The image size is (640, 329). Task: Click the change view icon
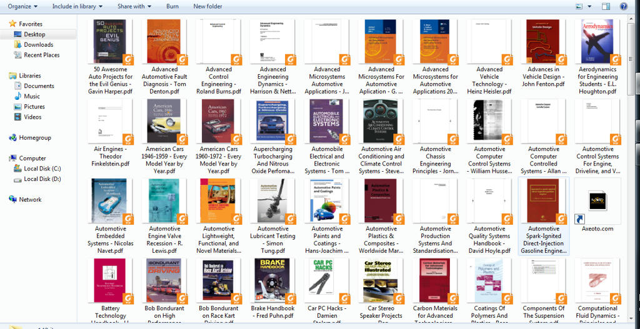(x=579, y=6)
